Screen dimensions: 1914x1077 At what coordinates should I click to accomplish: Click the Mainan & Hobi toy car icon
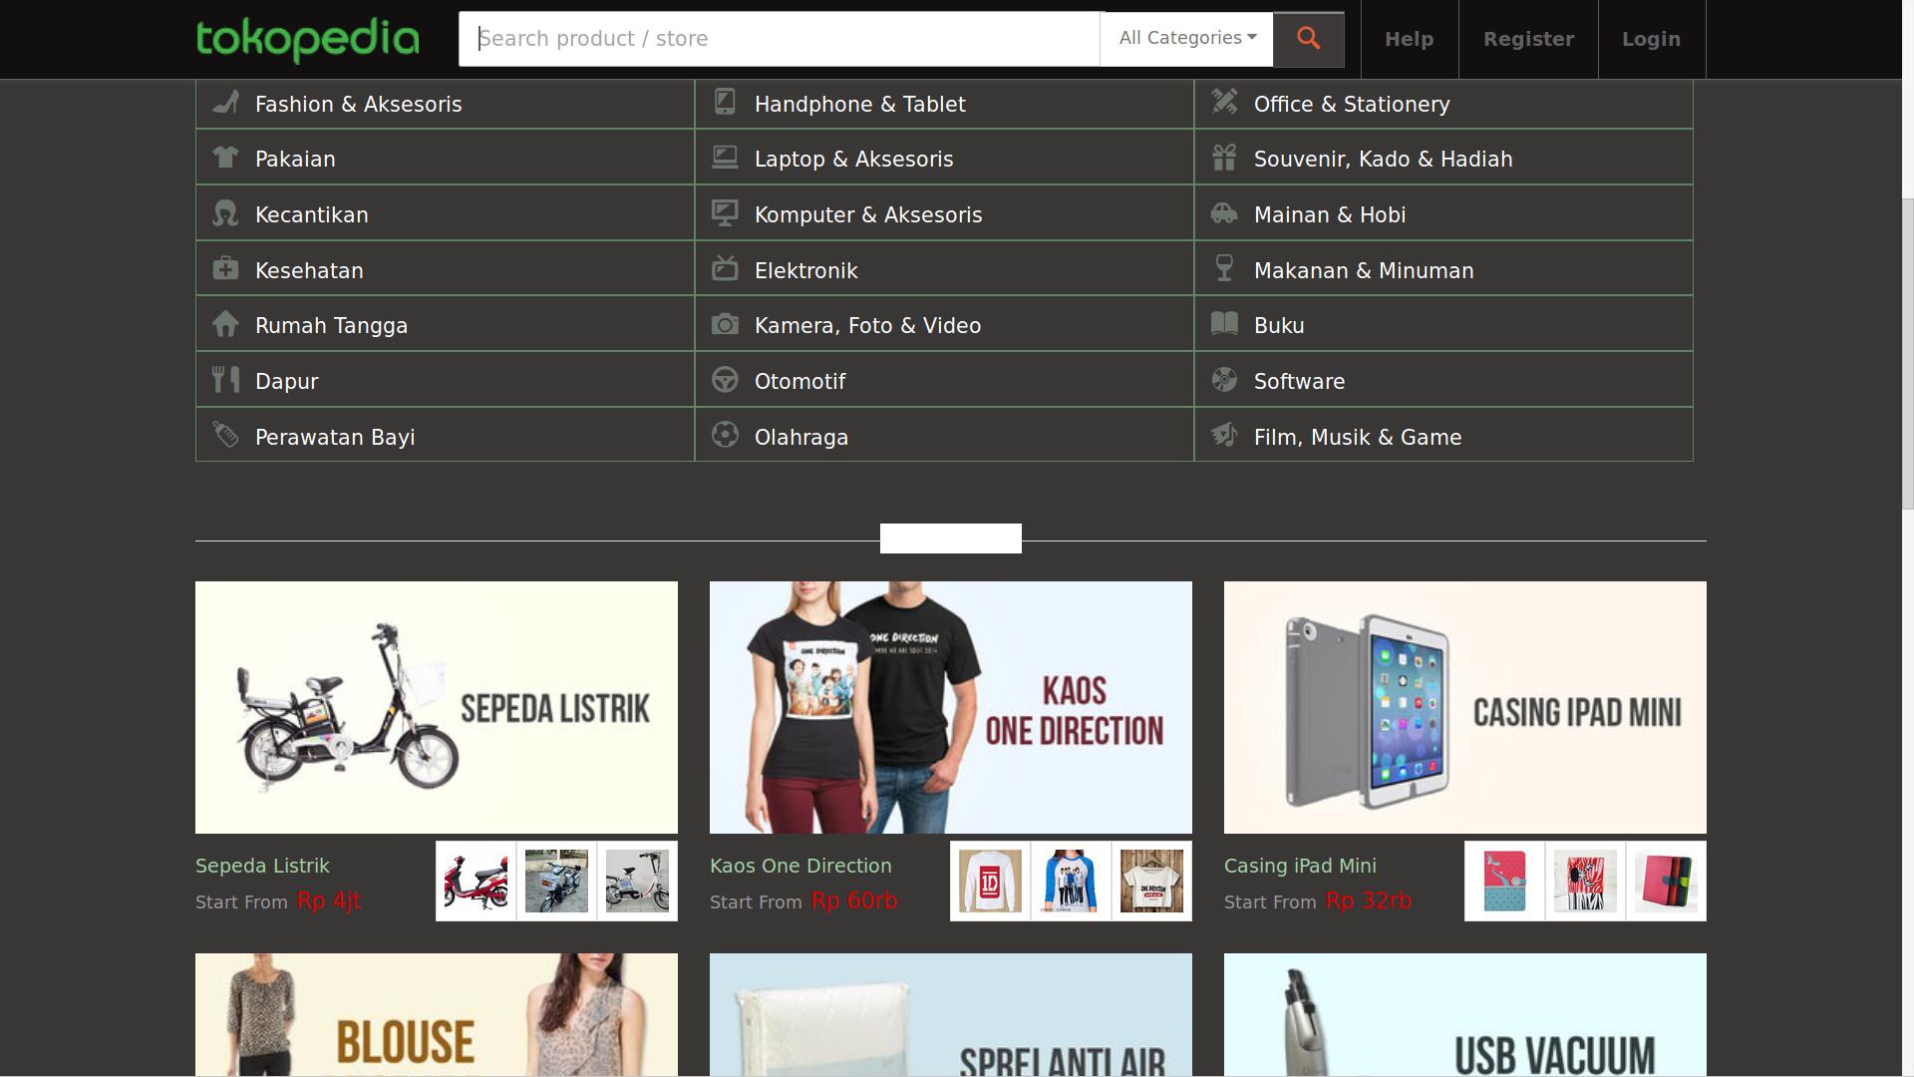tap(1225, 213)
